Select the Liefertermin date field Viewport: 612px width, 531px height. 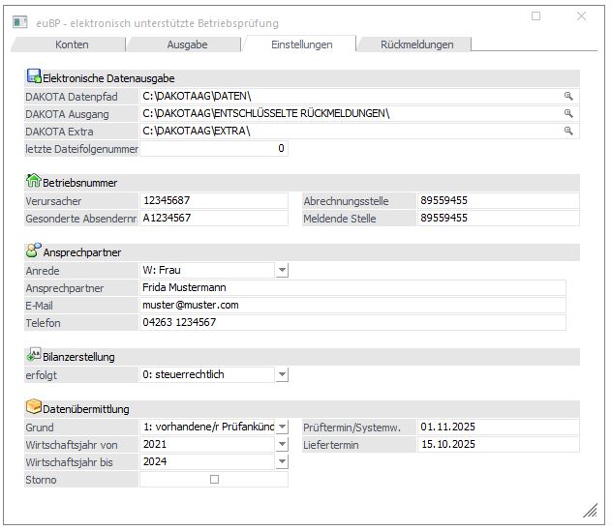coord(497,444)
